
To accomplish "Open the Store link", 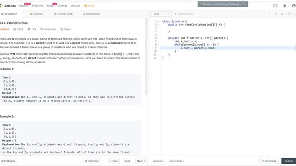I will [89, 6].
